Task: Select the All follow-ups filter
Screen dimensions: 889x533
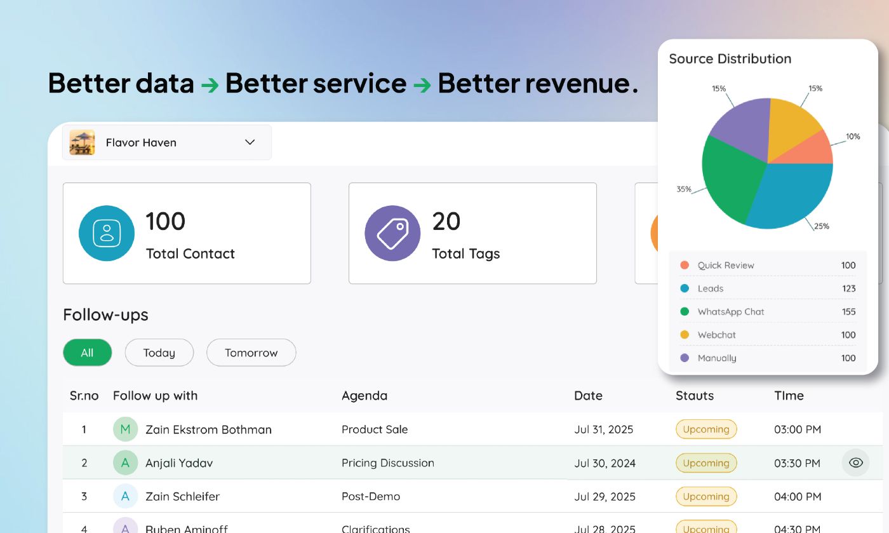Action: tap(87, 353)
